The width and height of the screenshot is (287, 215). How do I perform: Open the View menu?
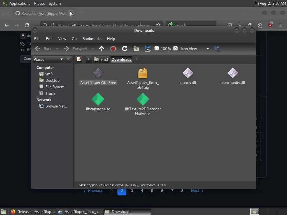tap(62, 39)
